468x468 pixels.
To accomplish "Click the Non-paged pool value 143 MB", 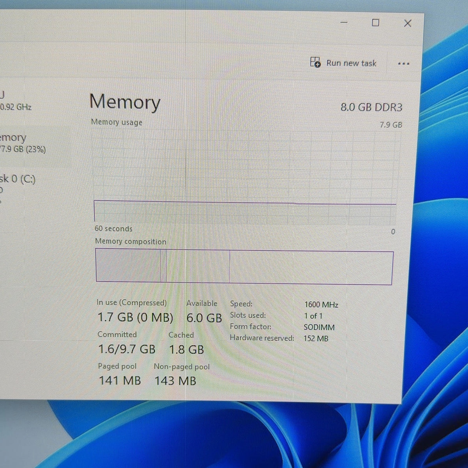I will (175, 381).
